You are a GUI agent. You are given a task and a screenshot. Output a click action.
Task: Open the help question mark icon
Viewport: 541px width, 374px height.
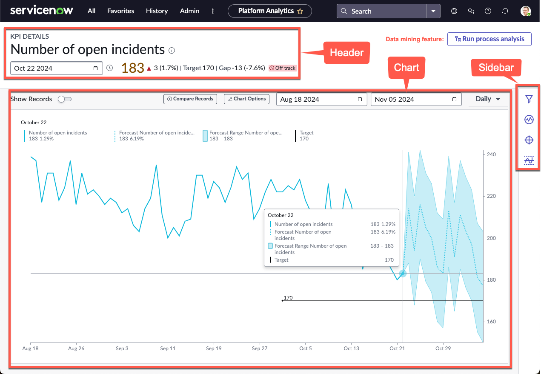pos(488,11)
